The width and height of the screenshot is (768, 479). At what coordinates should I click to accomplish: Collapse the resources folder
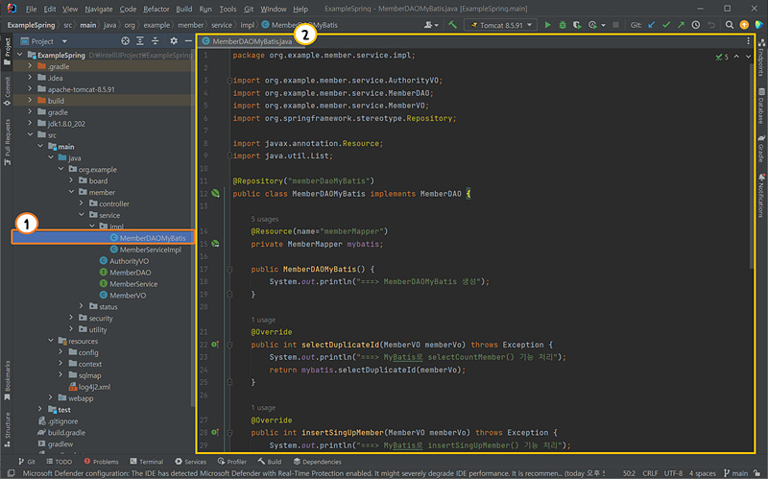coord(51,341)
